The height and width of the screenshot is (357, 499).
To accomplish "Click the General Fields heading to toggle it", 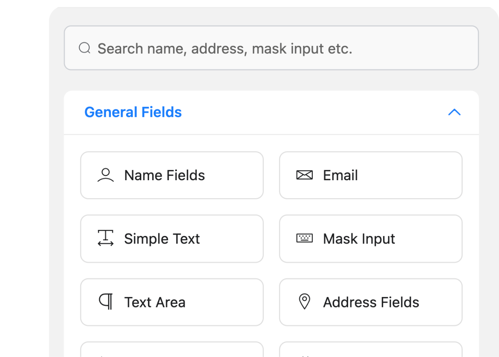I will point(133,112).
